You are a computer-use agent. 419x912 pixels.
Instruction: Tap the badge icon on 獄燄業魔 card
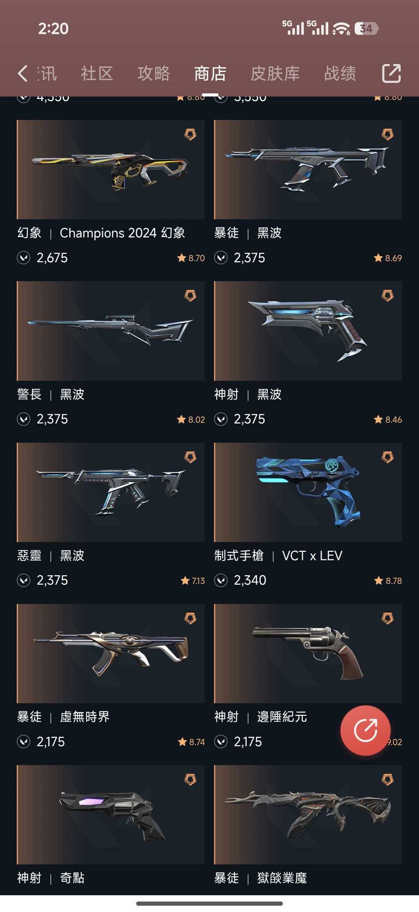coord(387,779)
